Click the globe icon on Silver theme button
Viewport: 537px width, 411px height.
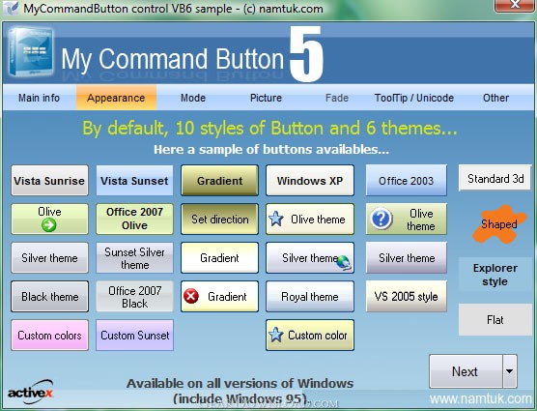344,263
